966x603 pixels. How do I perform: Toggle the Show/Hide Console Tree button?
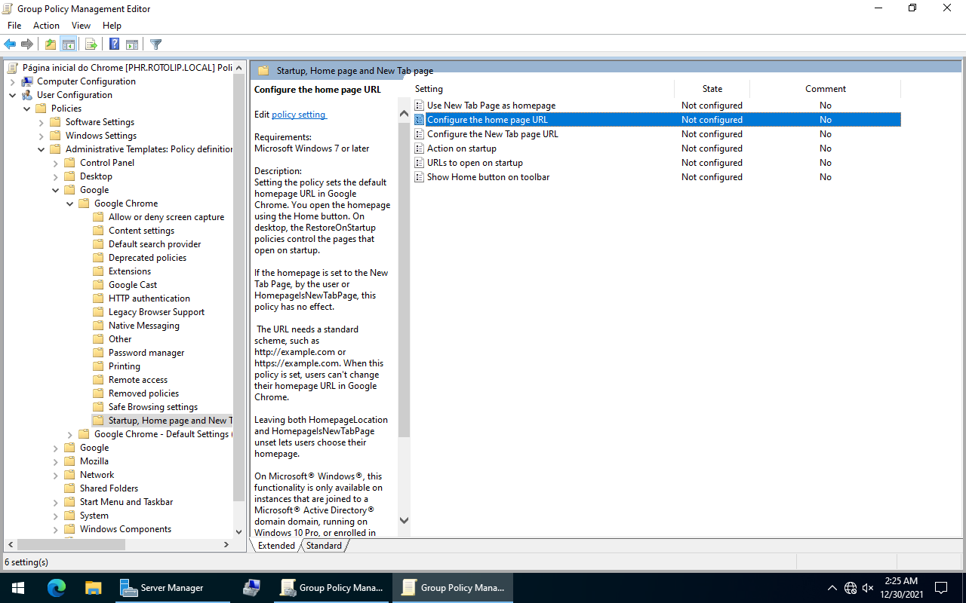(x=68, y=44)
